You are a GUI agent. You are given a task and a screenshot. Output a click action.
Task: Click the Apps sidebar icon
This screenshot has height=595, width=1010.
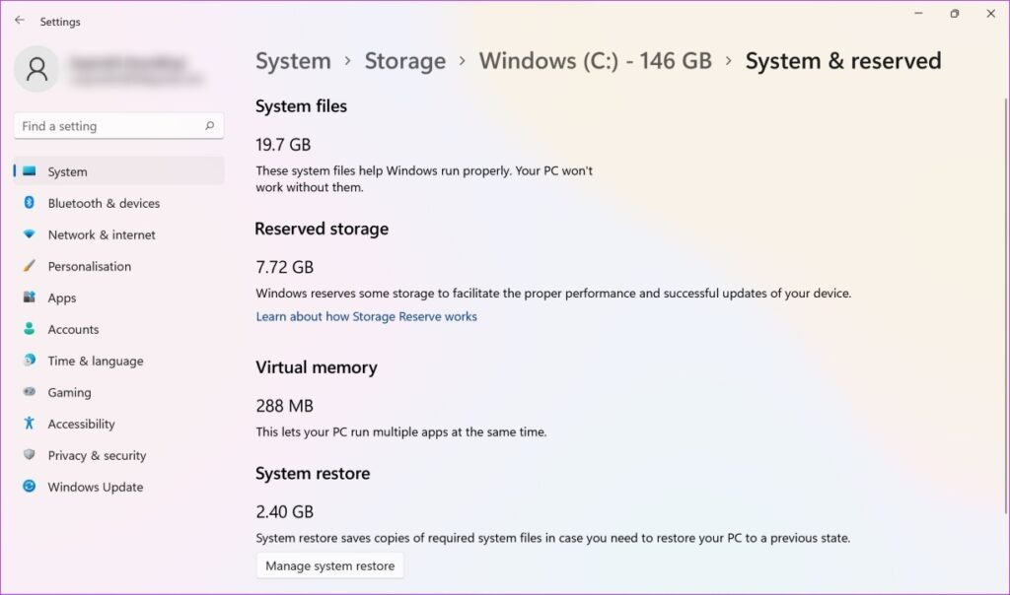coord(29,297)
